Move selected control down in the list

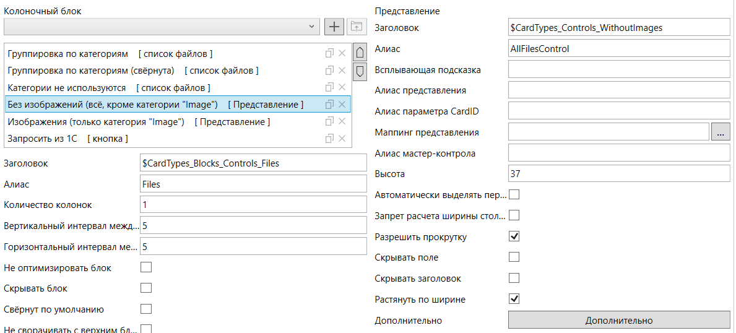(360, 72)
